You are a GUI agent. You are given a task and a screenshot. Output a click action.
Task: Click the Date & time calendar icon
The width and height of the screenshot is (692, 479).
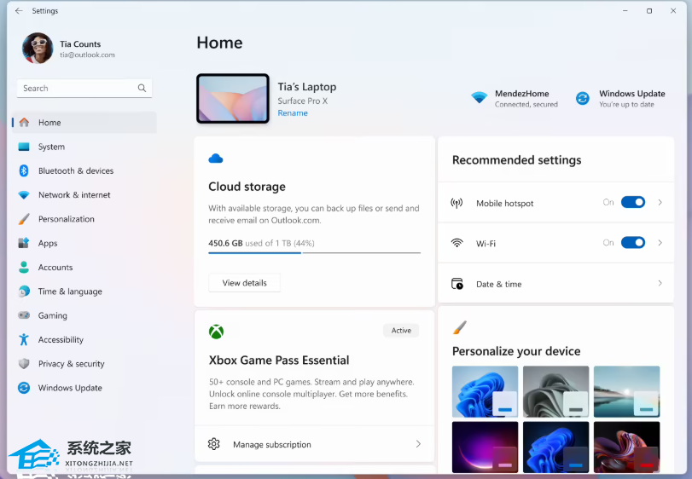[457, 284]
